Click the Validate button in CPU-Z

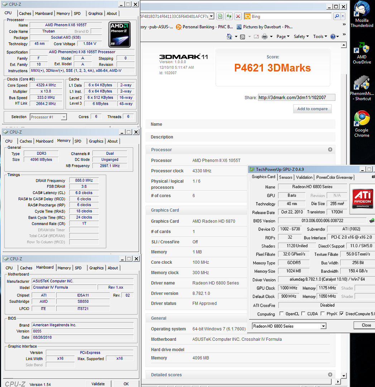tap(98, 384)
